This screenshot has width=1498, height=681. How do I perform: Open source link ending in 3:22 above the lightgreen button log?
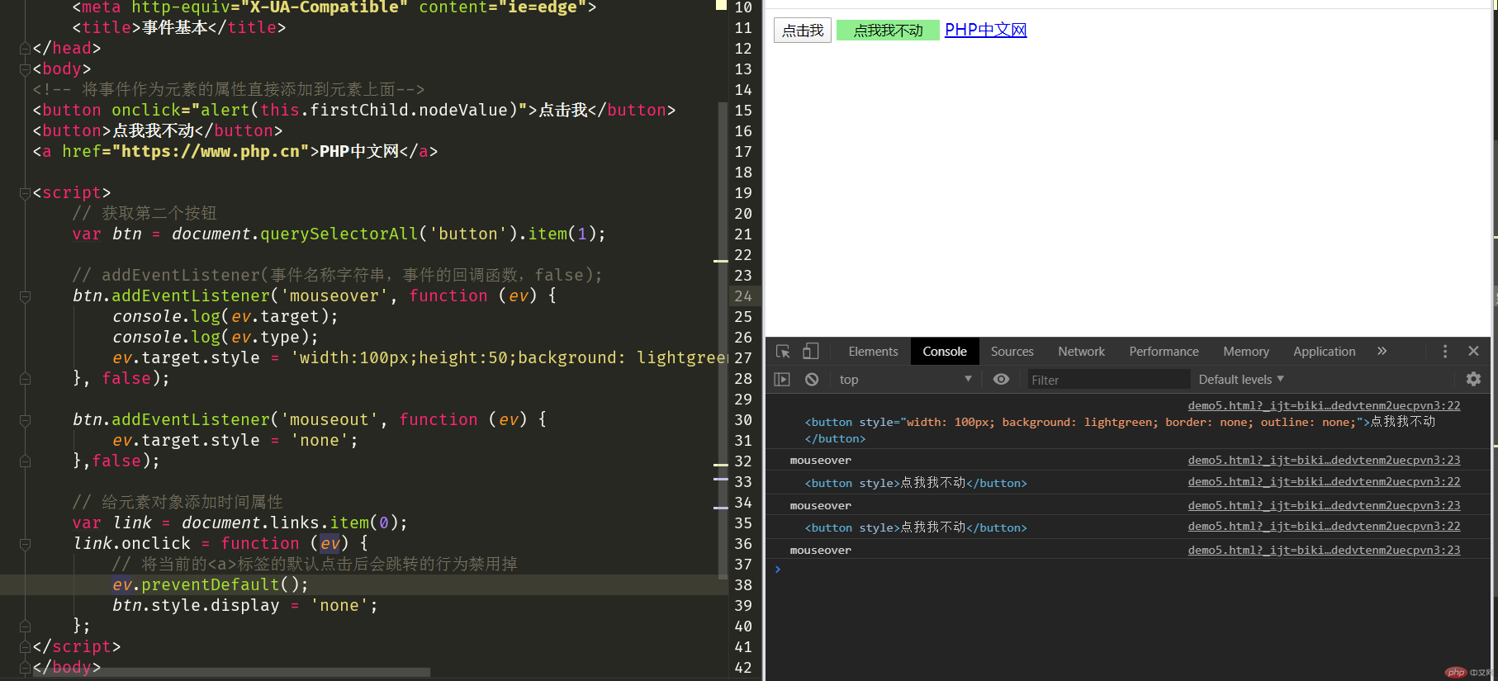click(1324, 405)
